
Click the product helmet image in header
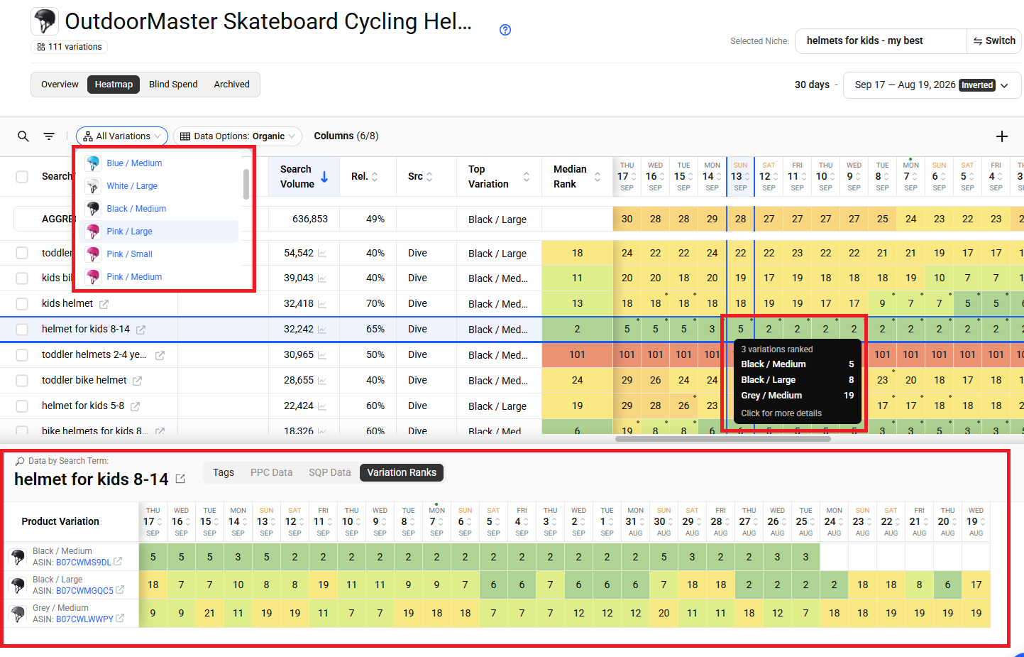(45, 21)
